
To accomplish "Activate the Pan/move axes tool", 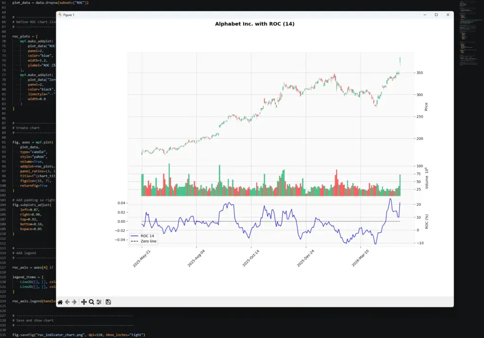I will (x=84, y=302).
